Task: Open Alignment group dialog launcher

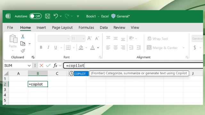Action: (187, 57)
